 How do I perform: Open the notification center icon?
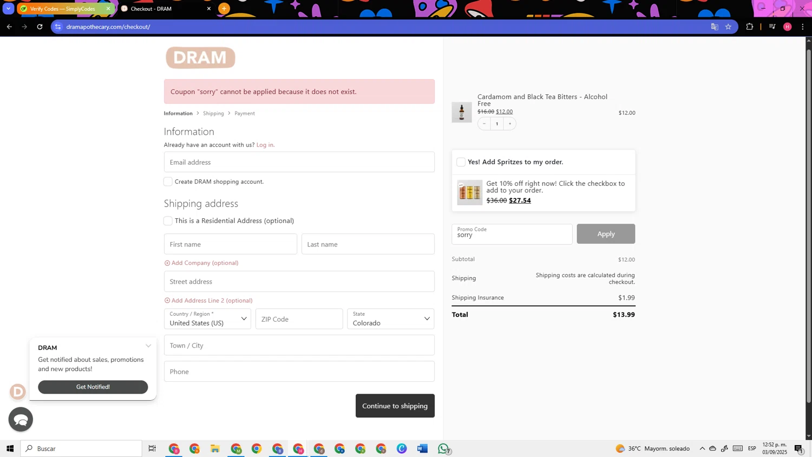[800, 449]
